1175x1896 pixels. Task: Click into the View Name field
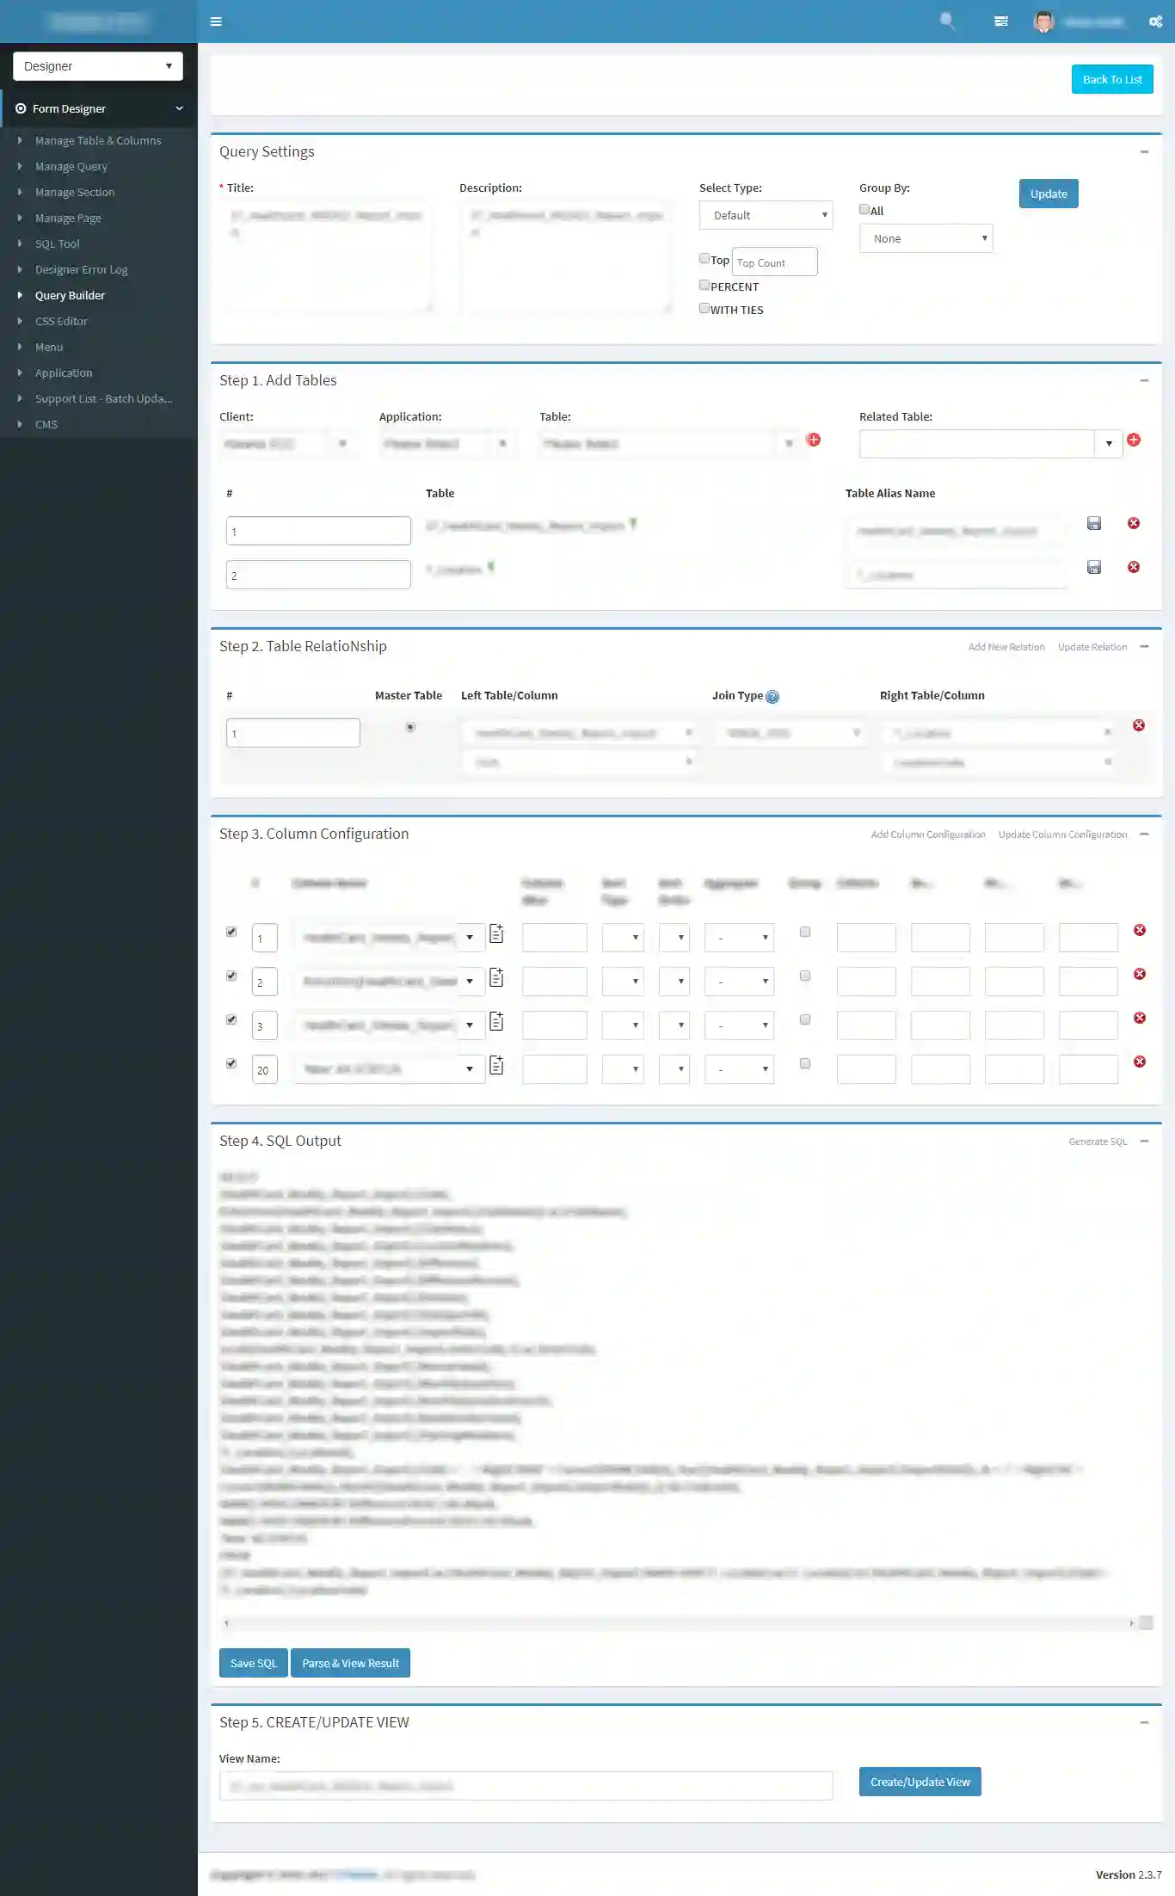[x=526, y=1786]
